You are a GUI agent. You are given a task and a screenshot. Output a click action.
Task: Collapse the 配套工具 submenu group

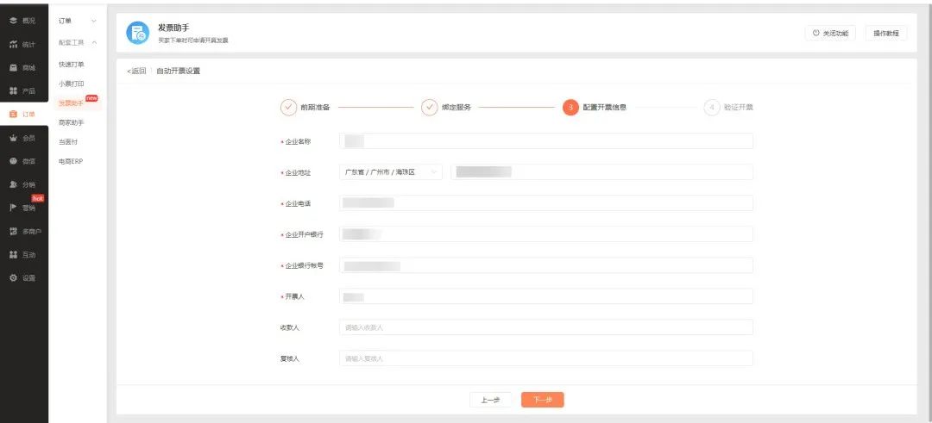[94, 42]
